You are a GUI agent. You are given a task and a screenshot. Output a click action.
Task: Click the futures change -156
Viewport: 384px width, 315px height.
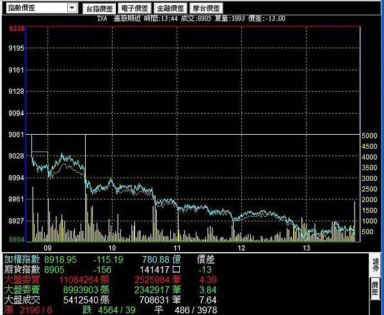(x=102, y=269)
